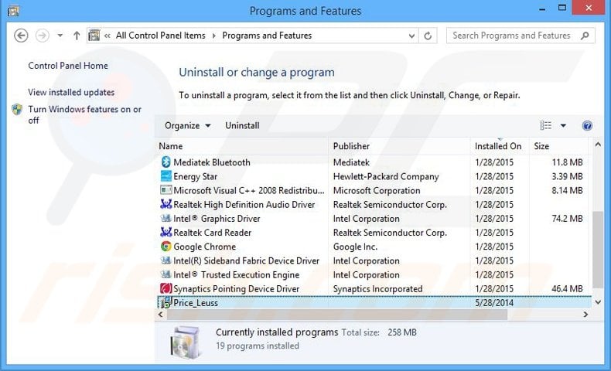Click the Windows features shield icon
The height and width of the screenshot is (371, 611).
point(17,110)
